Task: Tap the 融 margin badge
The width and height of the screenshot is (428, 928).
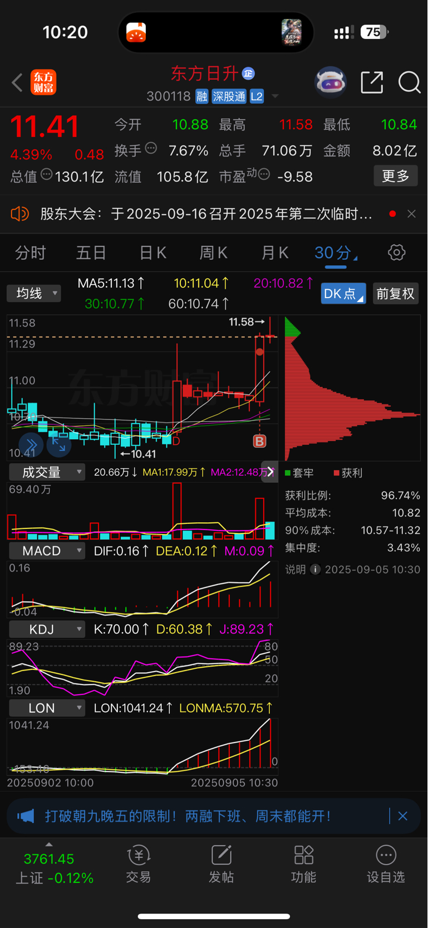Action: click(x=201, y=96)
